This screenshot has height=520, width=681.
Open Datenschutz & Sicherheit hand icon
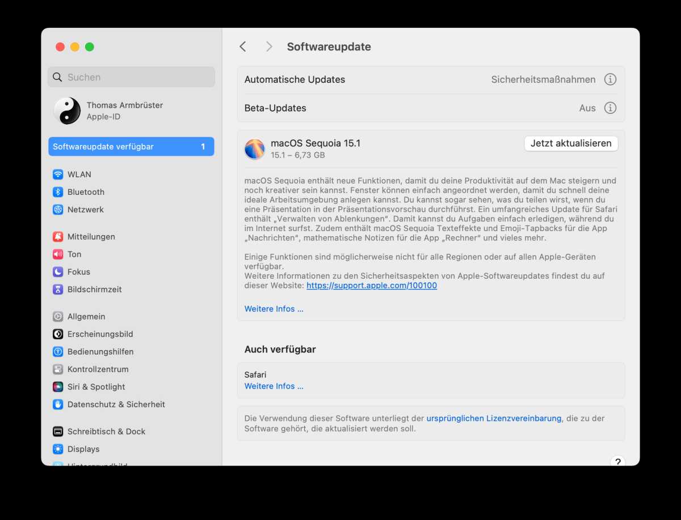point(58,404)
